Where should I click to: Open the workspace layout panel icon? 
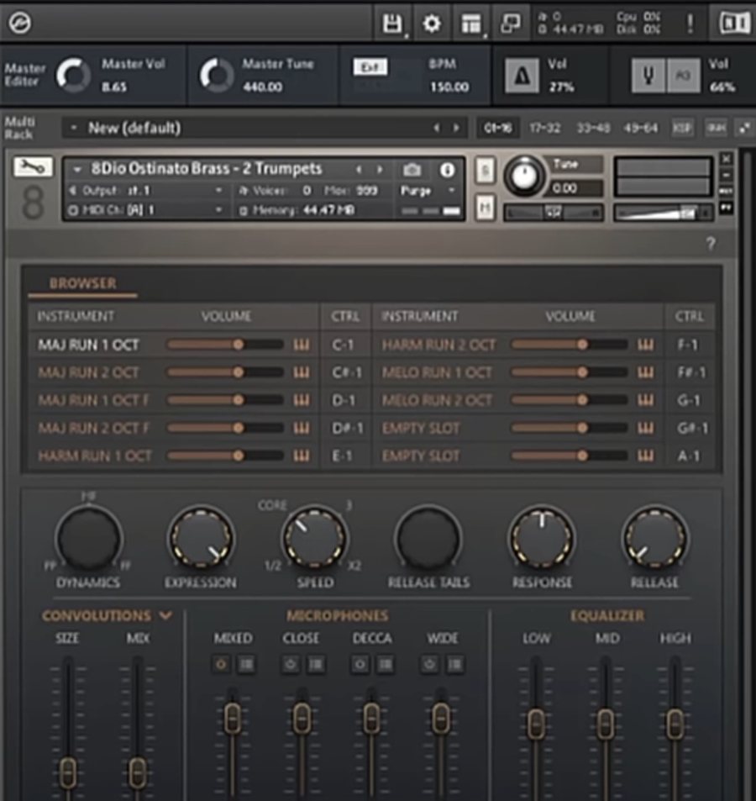[x=471, y=24]
